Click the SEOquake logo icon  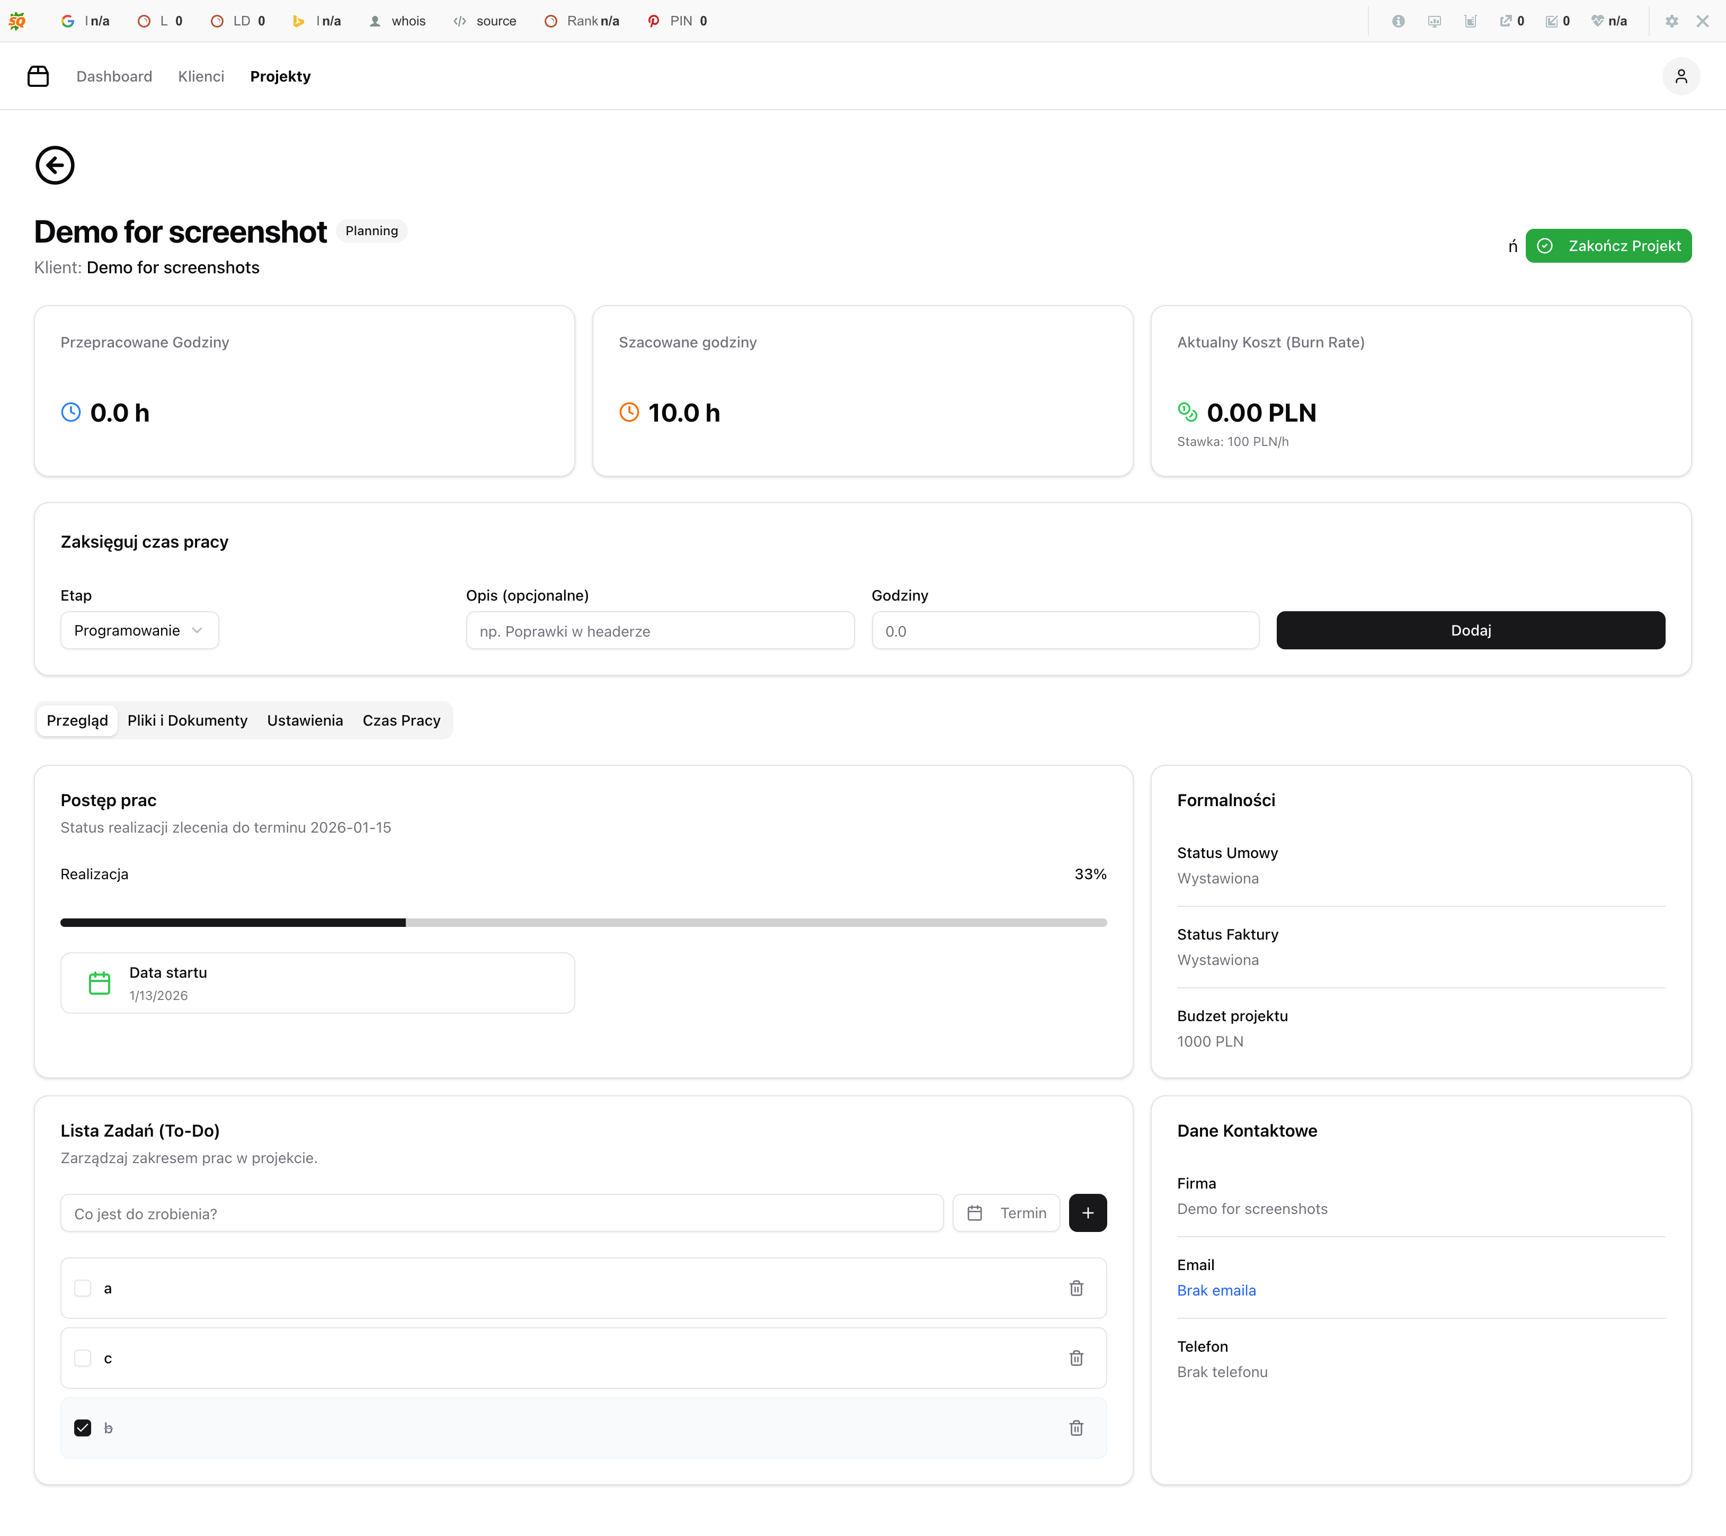(17, 21)
